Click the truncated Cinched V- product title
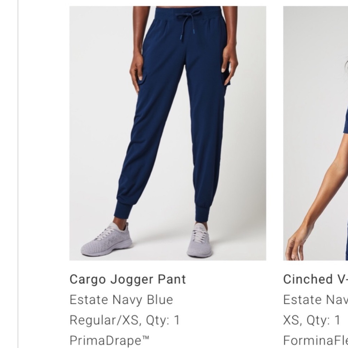The image size is (348, 348). pos(316,279)
